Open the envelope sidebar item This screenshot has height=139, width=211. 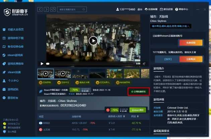point(10,89)
